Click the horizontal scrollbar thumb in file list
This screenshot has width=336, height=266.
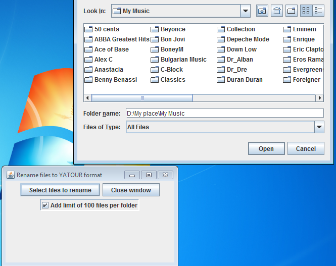coord(141,98)
